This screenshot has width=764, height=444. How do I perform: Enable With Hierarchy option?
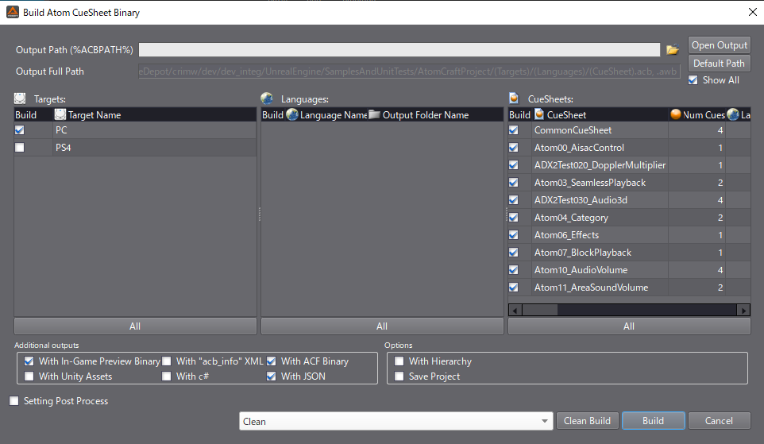point(399,361)
